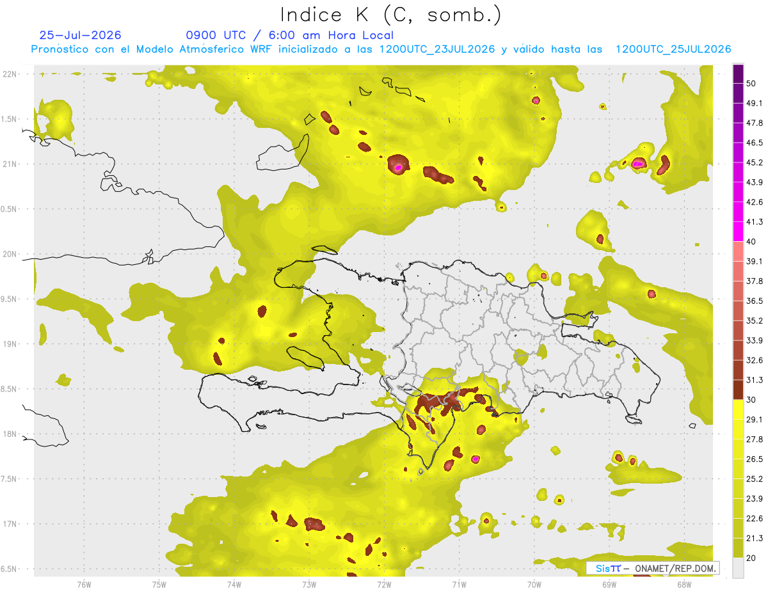The image size is (768, 593).
Task: Click the colorbar value "39.1"
Action: click(755, 261)
